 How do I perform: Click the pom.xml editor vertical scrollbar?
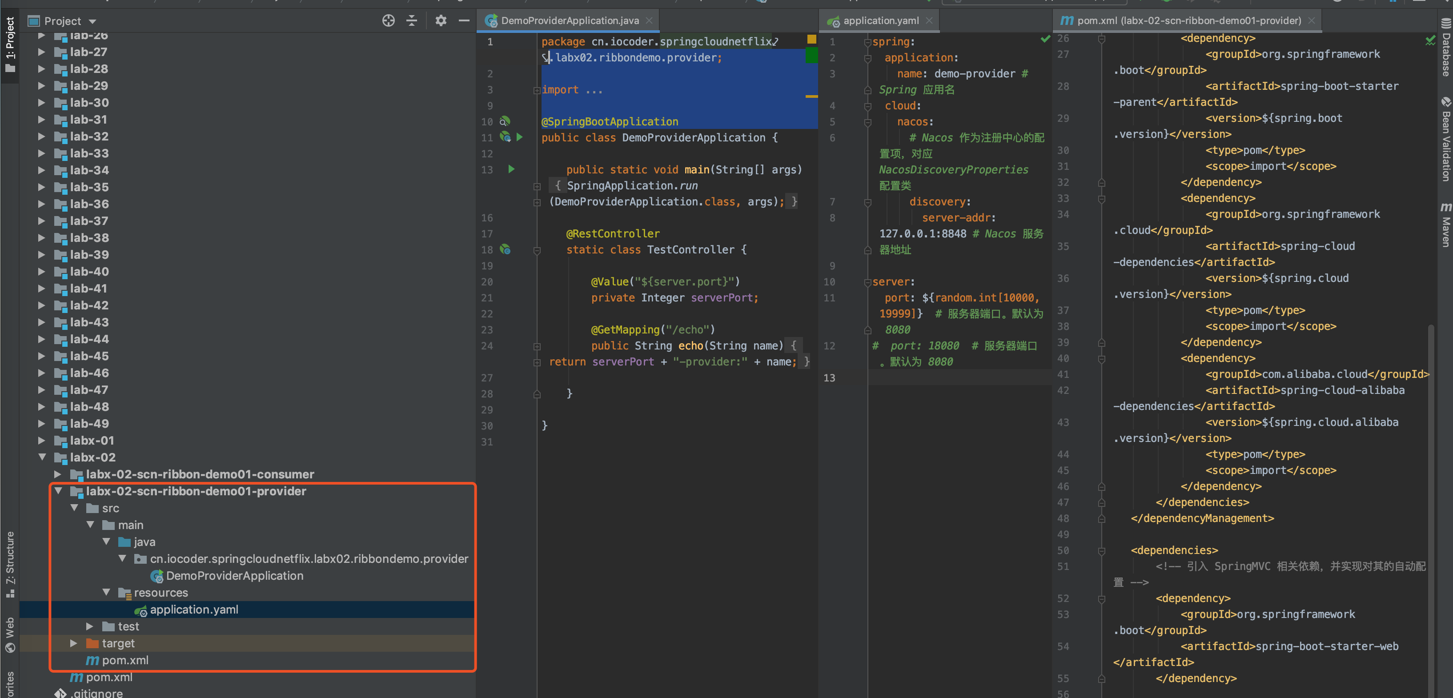point(1431,511)
